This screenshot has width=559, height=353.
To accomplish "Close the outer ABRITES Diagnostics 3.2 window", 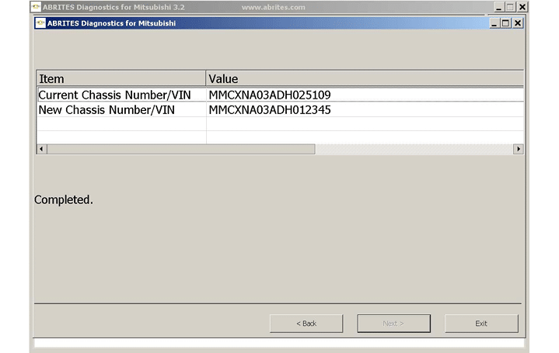I will tap(522, 7).
